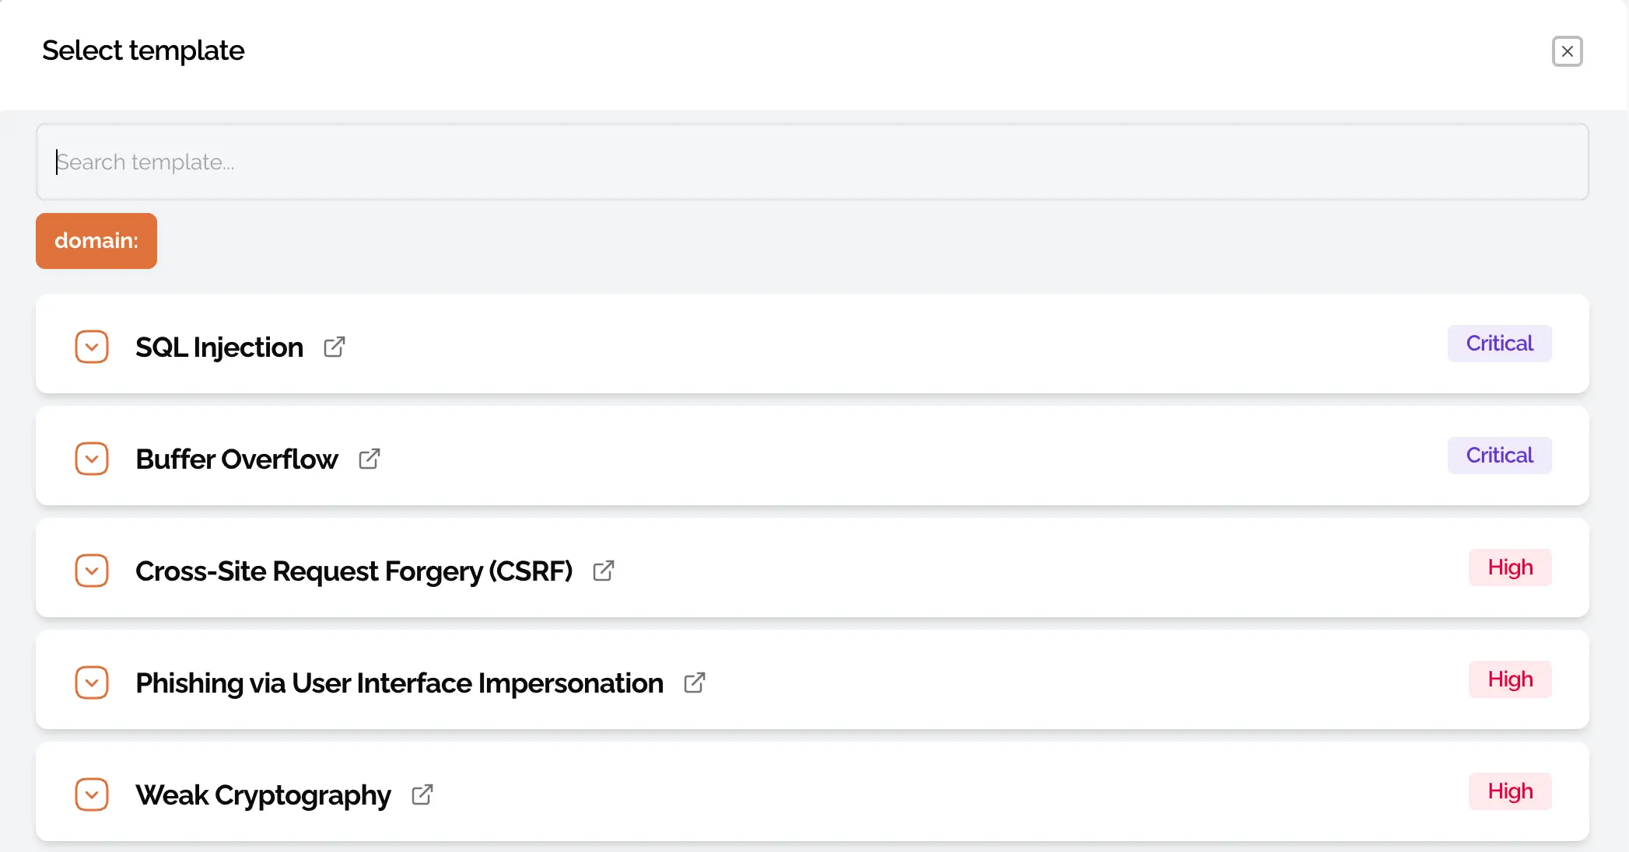This screenshot has width=1629, height=852.
Task: Click the domain: filter button
Action: (96, 241)
